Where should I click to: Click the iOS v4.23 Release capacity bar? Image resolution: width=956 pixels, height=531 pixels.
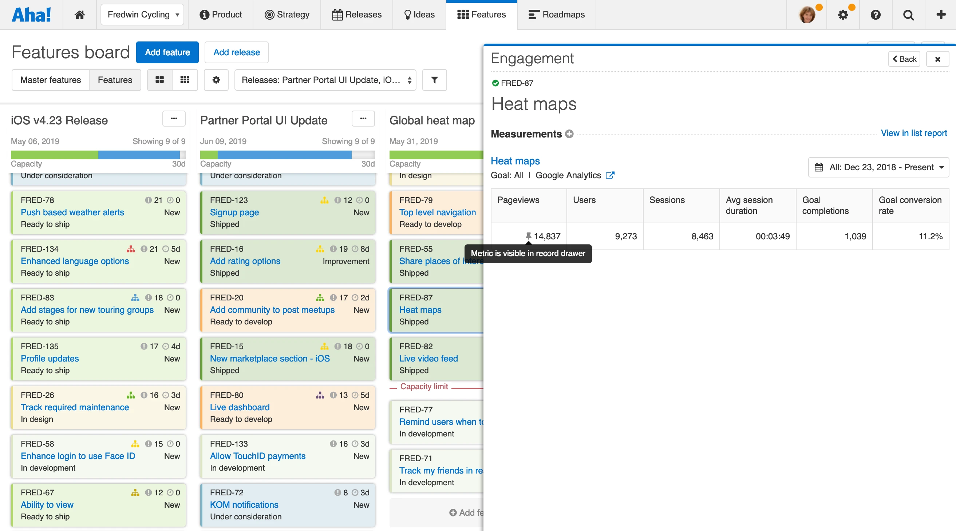point(98,155)
